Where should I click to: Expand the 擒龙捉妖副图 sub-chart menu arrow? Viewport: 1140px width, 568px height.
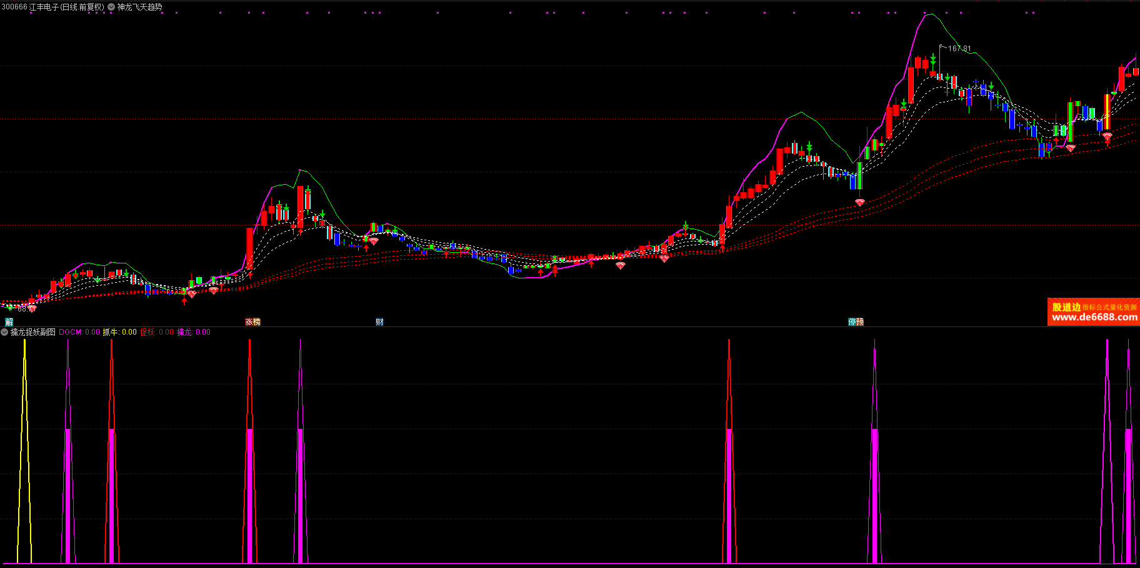click(5, 332)
